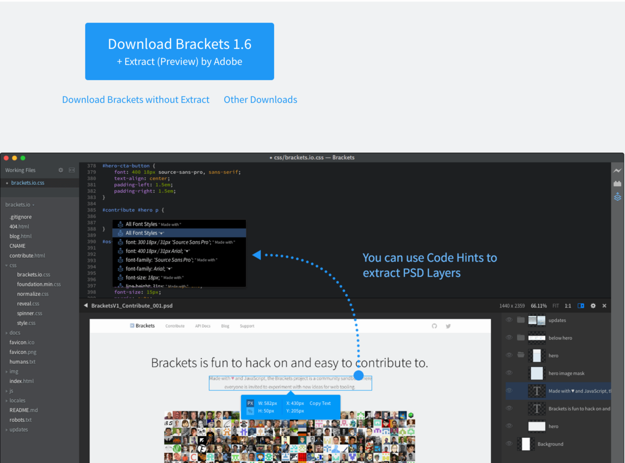625x463 pixels.
Task: Expand the updates layer group folder
Action: pyautogui.click(x=521, y=320)
